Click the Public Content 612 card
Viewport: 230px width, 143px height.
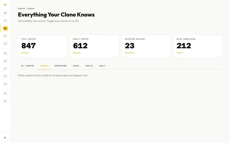94,46
